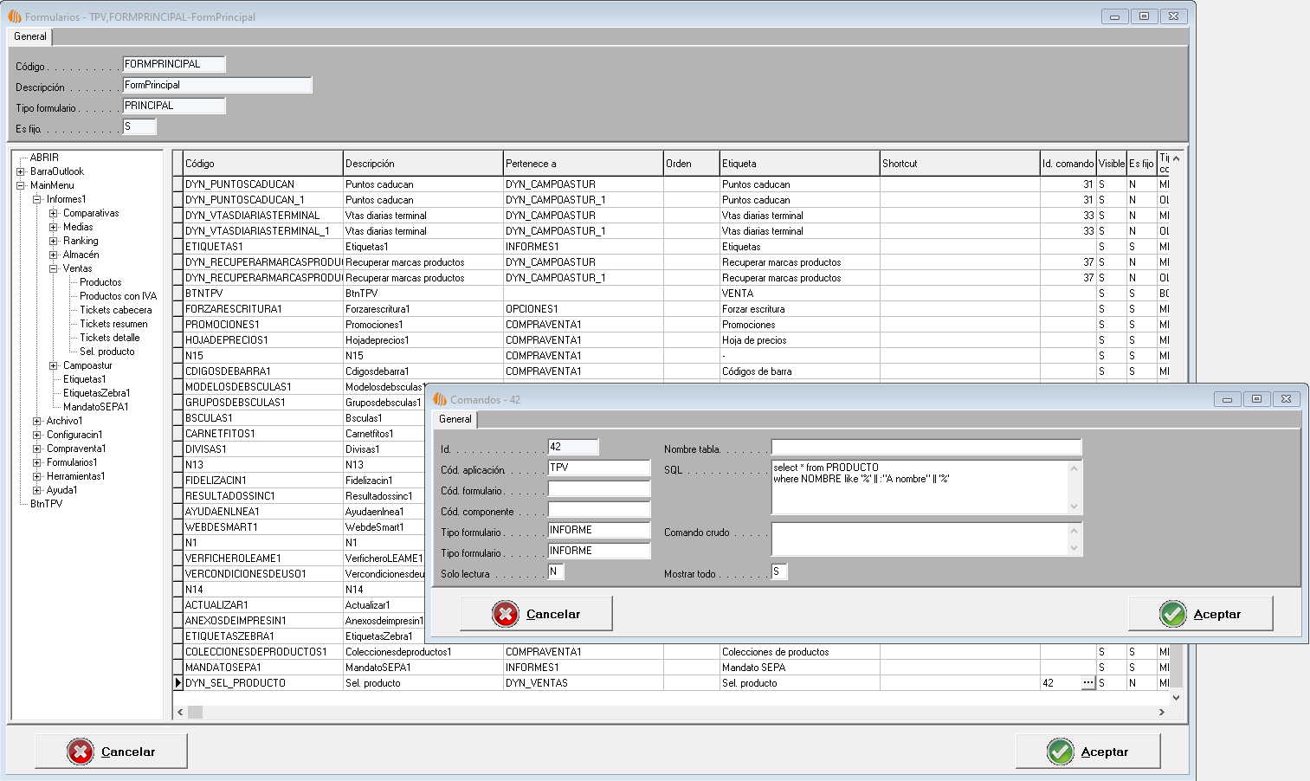Click the red Cancelar button in Comandos dialog

point(536,614)
